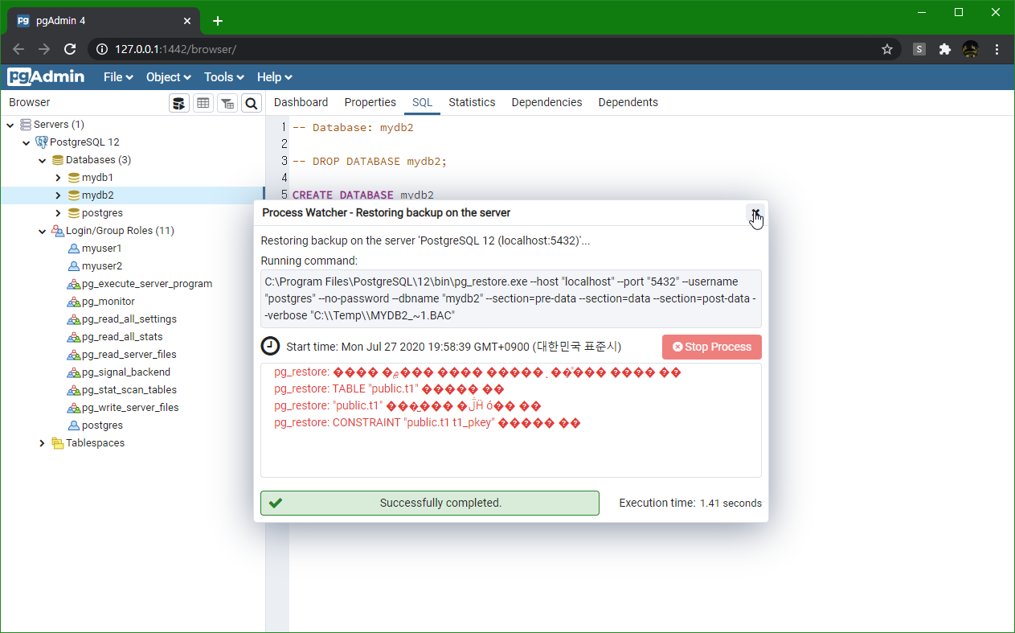Image resolution: width=1015 pixels, height=633 pixels.
Task: Click the running command text box
Action: click(x=511, y=298)
